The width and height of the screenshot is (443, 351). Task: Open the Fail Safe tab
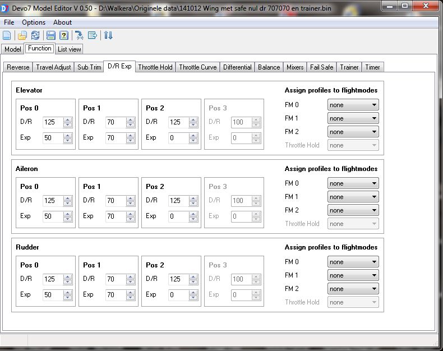(321, 67)
